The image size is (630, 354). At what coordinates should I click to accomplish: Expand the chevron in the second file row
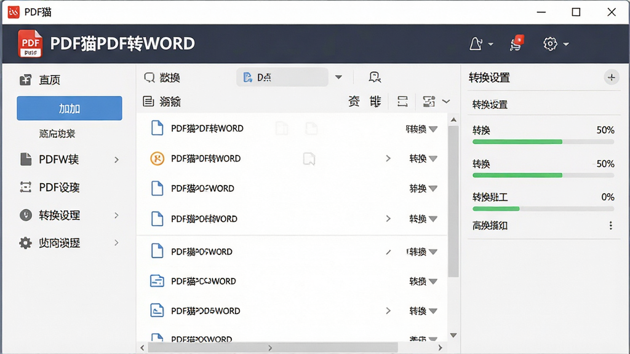(x=388, y=159)
